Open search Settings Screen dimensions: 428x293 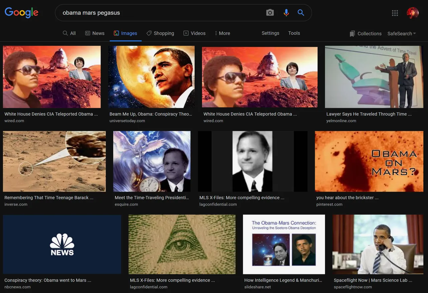coord(271,33)
